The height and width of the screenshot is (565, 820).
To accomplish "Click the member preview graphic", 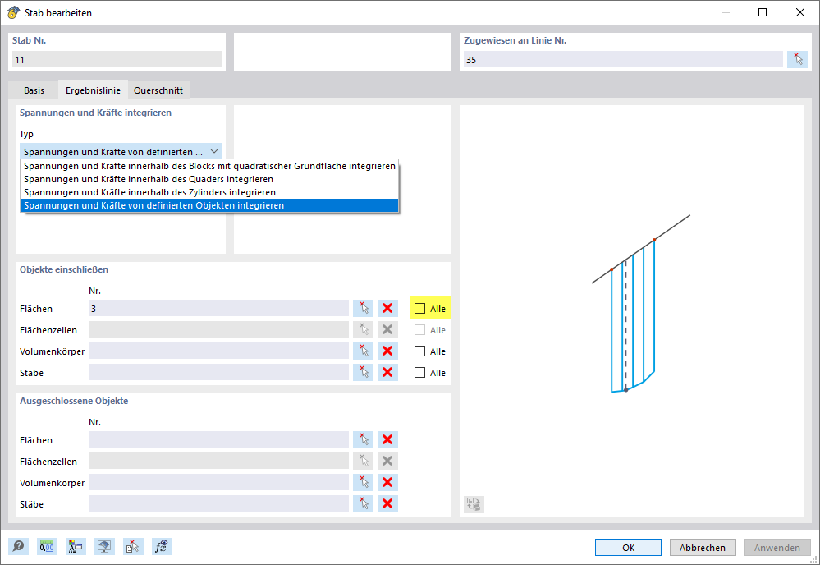I will 632,310.
